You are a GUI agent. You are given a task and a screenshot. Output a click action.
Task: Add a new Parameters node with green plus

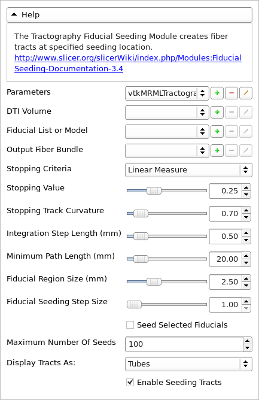[217, 93]
